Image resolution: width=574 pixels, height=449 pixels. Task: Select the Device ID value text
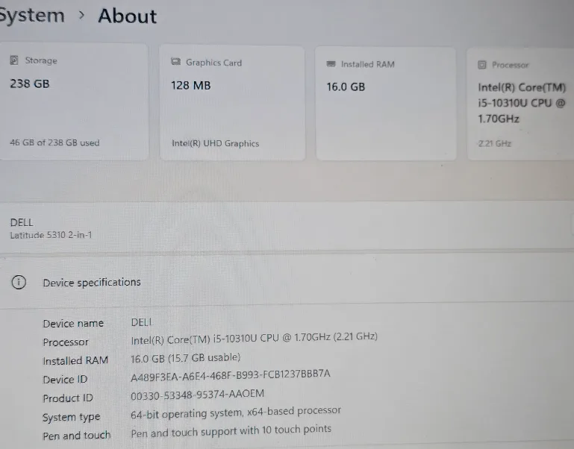point(230,374)
